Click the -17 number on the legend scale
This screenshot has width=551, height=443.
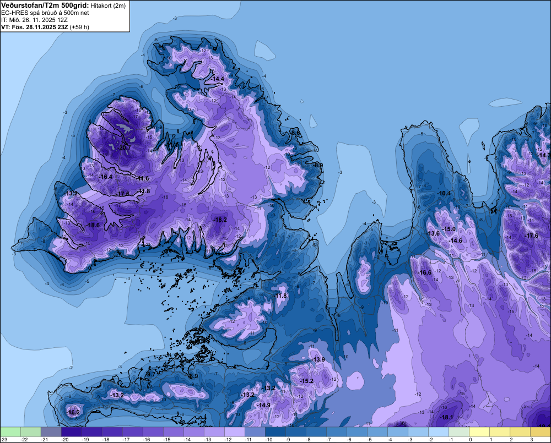tap(126, 440)
